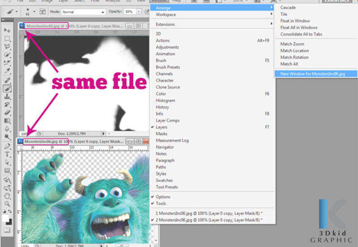Select the Eraser tool

(x=7, y=112)
